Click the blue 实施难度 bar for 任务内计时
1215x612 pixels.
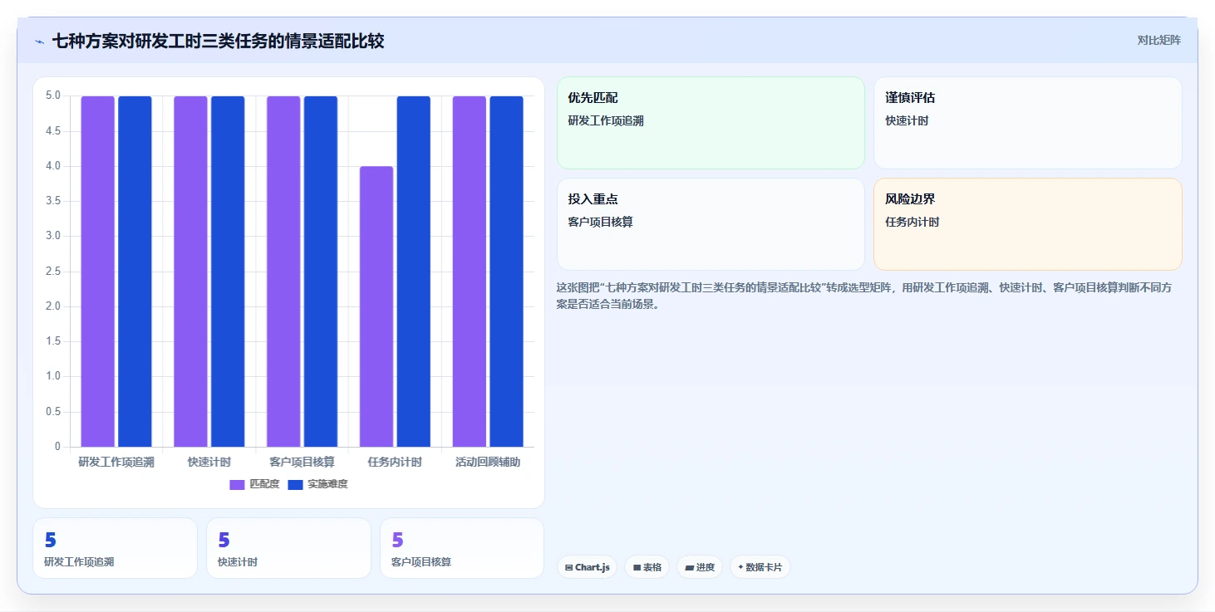pyautogui.click(x=414, y=272)
